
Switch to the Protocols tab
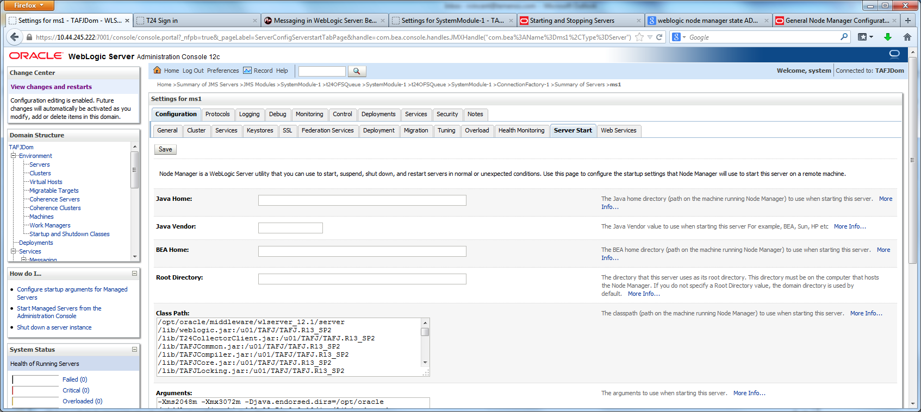click(217, 114)
